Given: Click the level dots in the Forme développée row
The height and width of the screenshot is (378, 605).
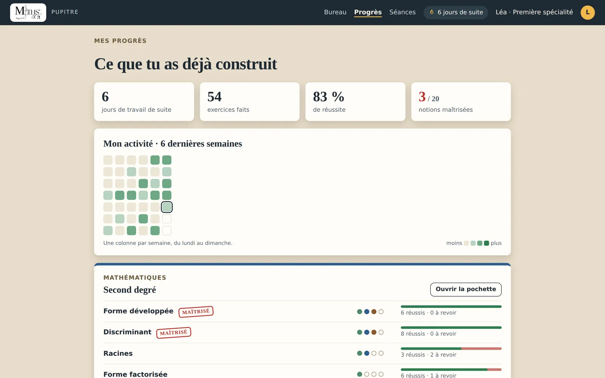Looking at the screenshot, I should point(370,312).
